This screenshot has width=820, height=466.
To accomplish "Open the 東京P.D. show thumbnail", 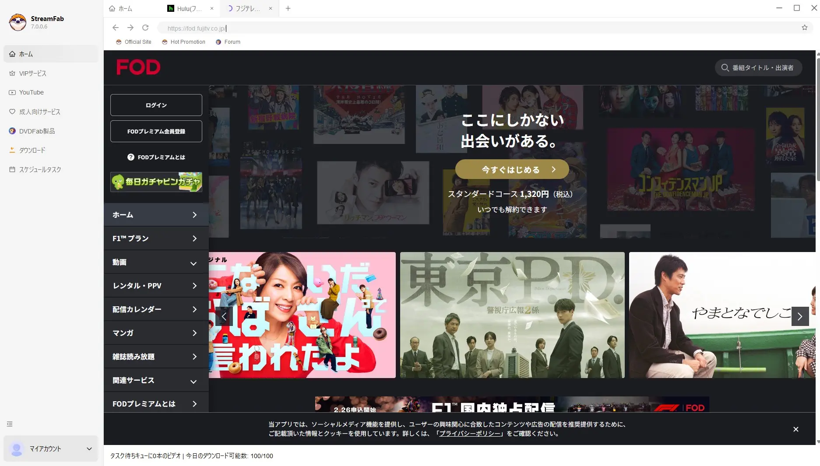I will 512,315.
